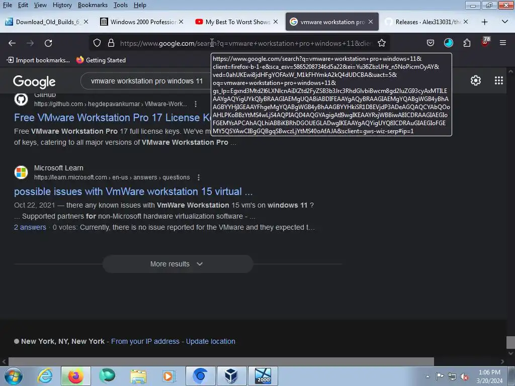Screen dimensions: 515x386
Task: Open the Save to Pocket icon
Action: coord(431,43)
